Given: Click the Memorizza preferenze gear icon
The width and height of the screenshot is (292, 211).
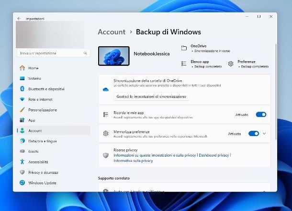Looking at the screenshot, I should pos(106,134).
